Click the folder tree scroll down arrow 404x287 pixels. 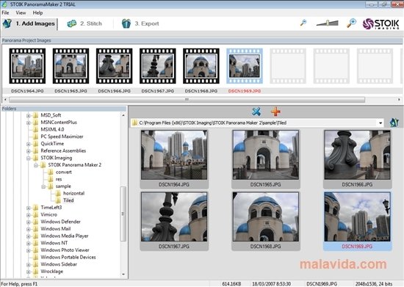pyautogui.click(x=123, y=275)
